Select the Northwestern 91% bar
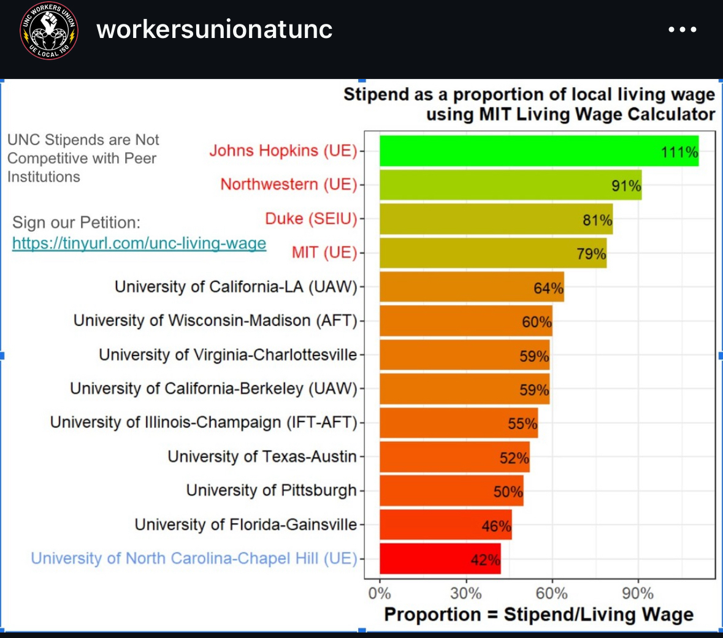The width and height of the screenshot is (723, 638). pos(510,185)
